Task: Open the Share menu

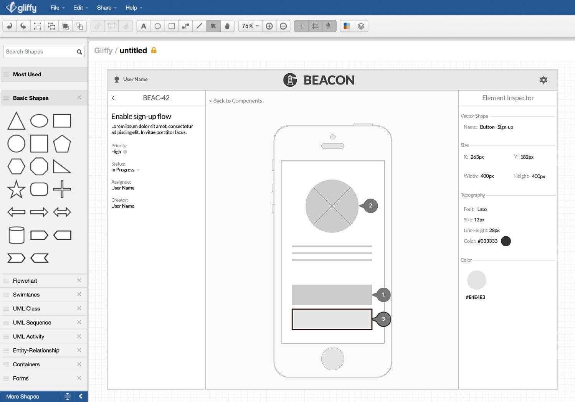Action: point(103,7)
